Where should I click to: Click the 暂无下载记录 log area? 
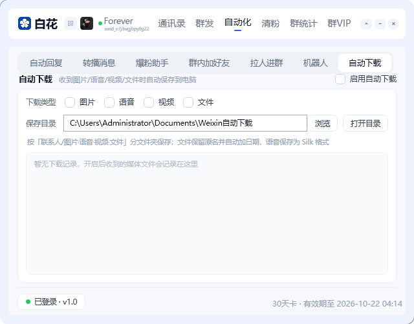[x=207, y=213]
